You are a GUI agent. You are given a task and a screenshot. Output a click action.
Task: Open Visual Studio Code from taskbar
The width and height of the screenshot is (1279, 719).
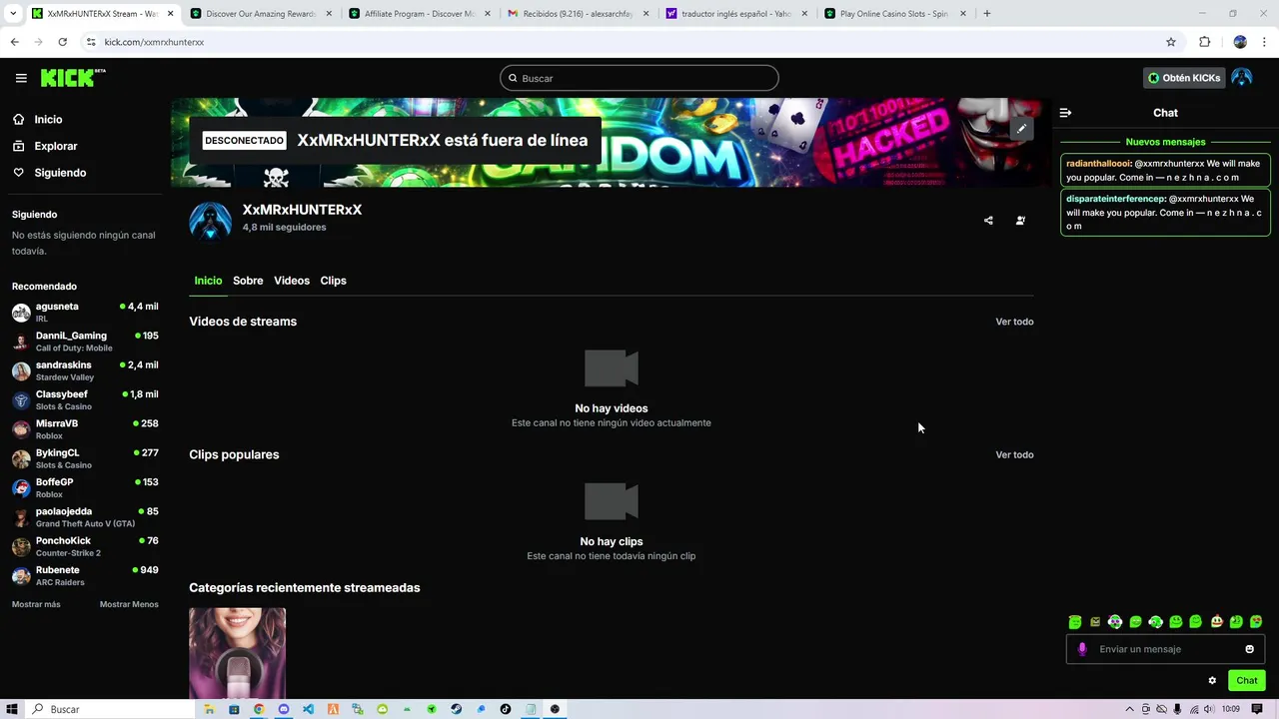308,709
